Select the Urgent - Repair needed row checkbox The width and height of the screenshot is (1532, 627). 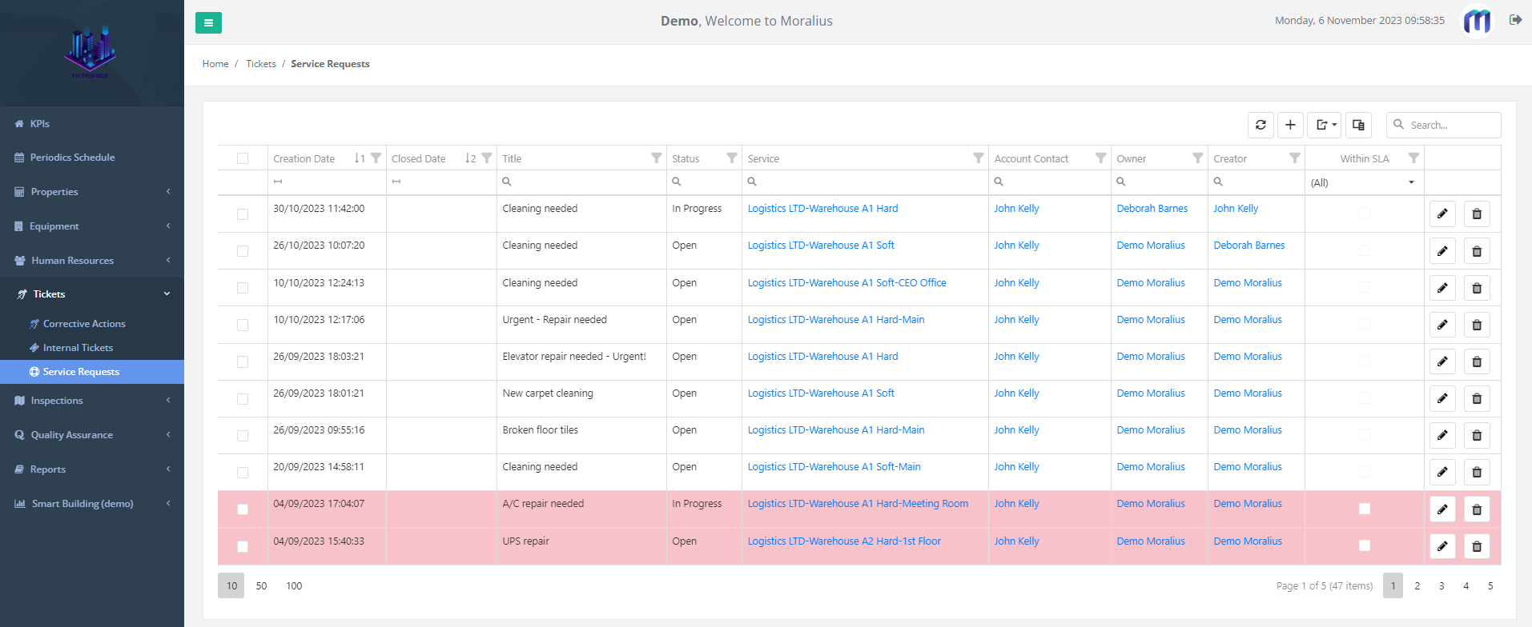(243, 325)
